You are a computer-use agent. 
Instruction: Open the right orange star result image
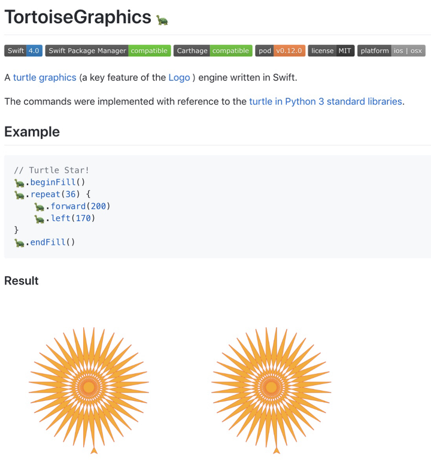coord(271,388)
